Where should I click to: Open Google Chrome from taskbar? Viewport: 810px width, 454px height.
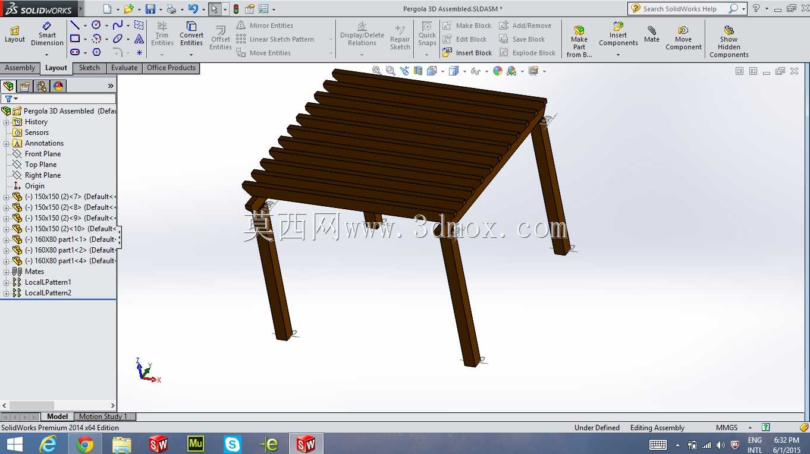(x=85, y=444)
